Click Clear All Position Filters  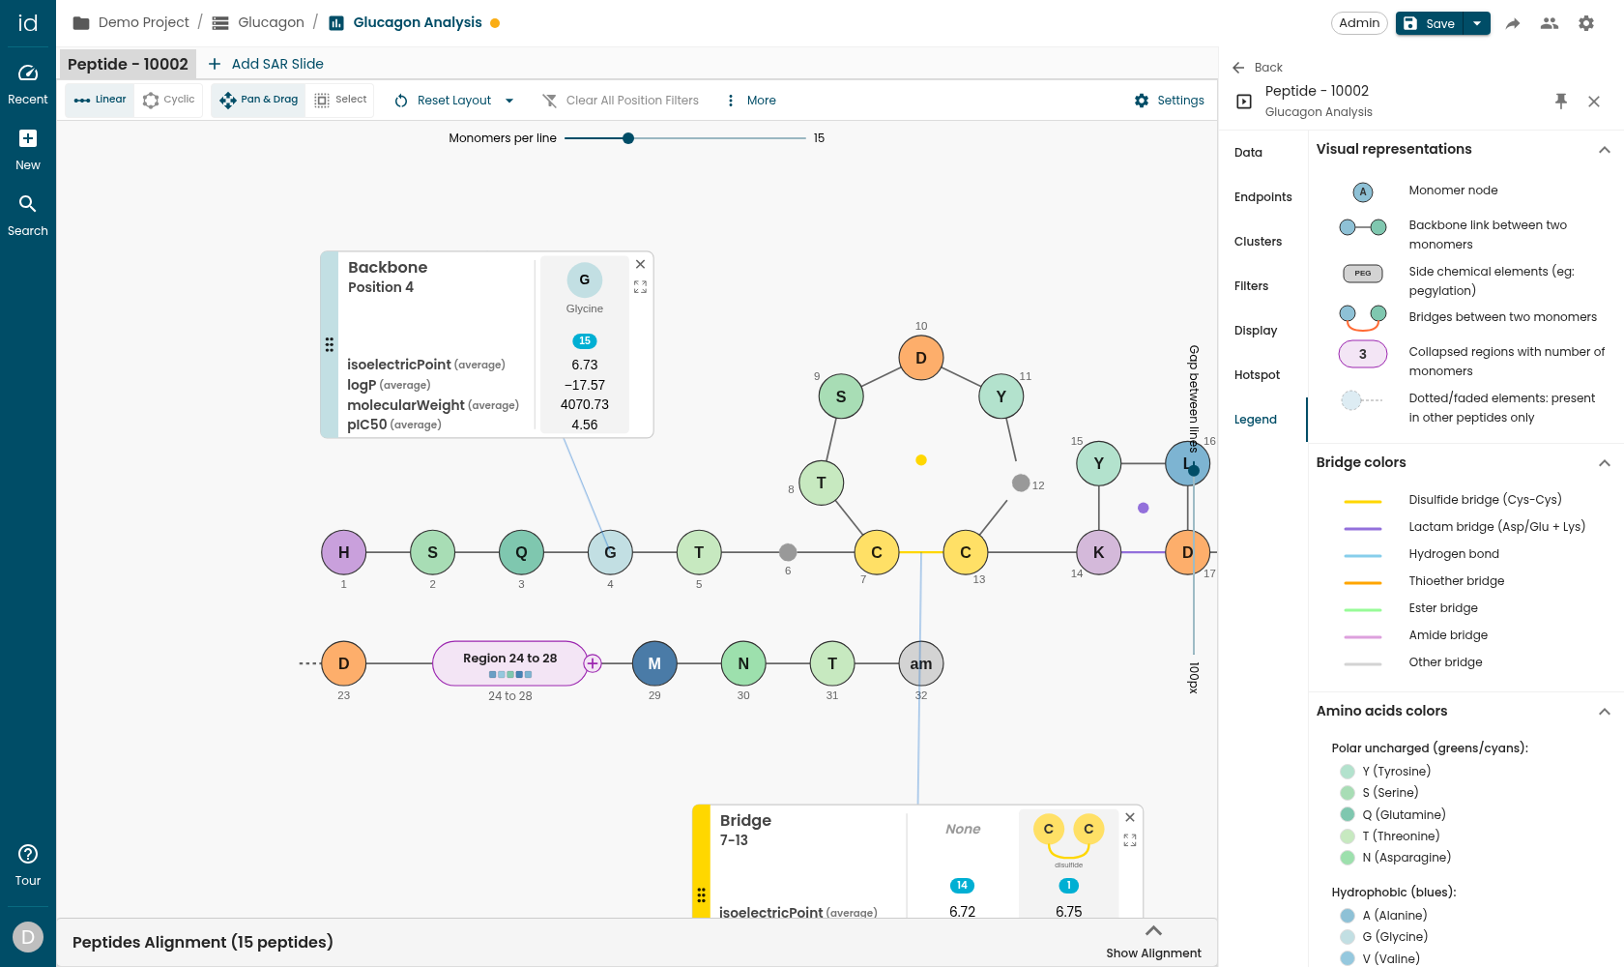pyautogui.click(x=621, y=101)
